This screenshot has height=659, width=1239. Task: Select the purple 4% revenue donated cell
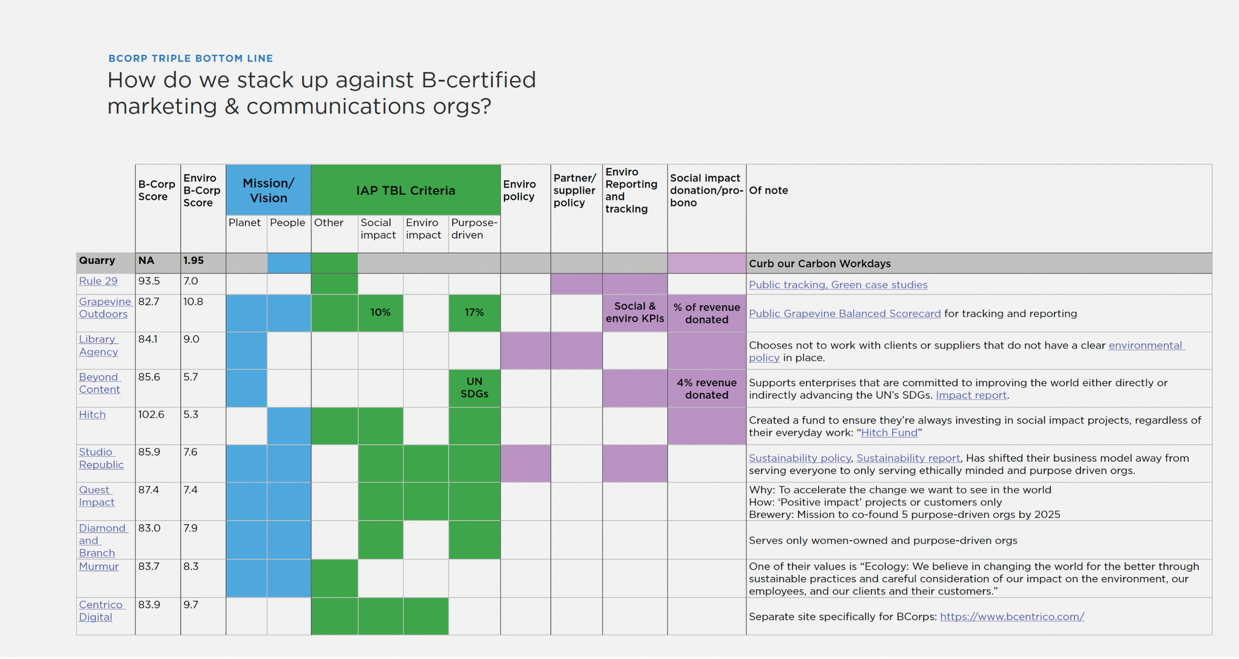[x=706, y=389]
